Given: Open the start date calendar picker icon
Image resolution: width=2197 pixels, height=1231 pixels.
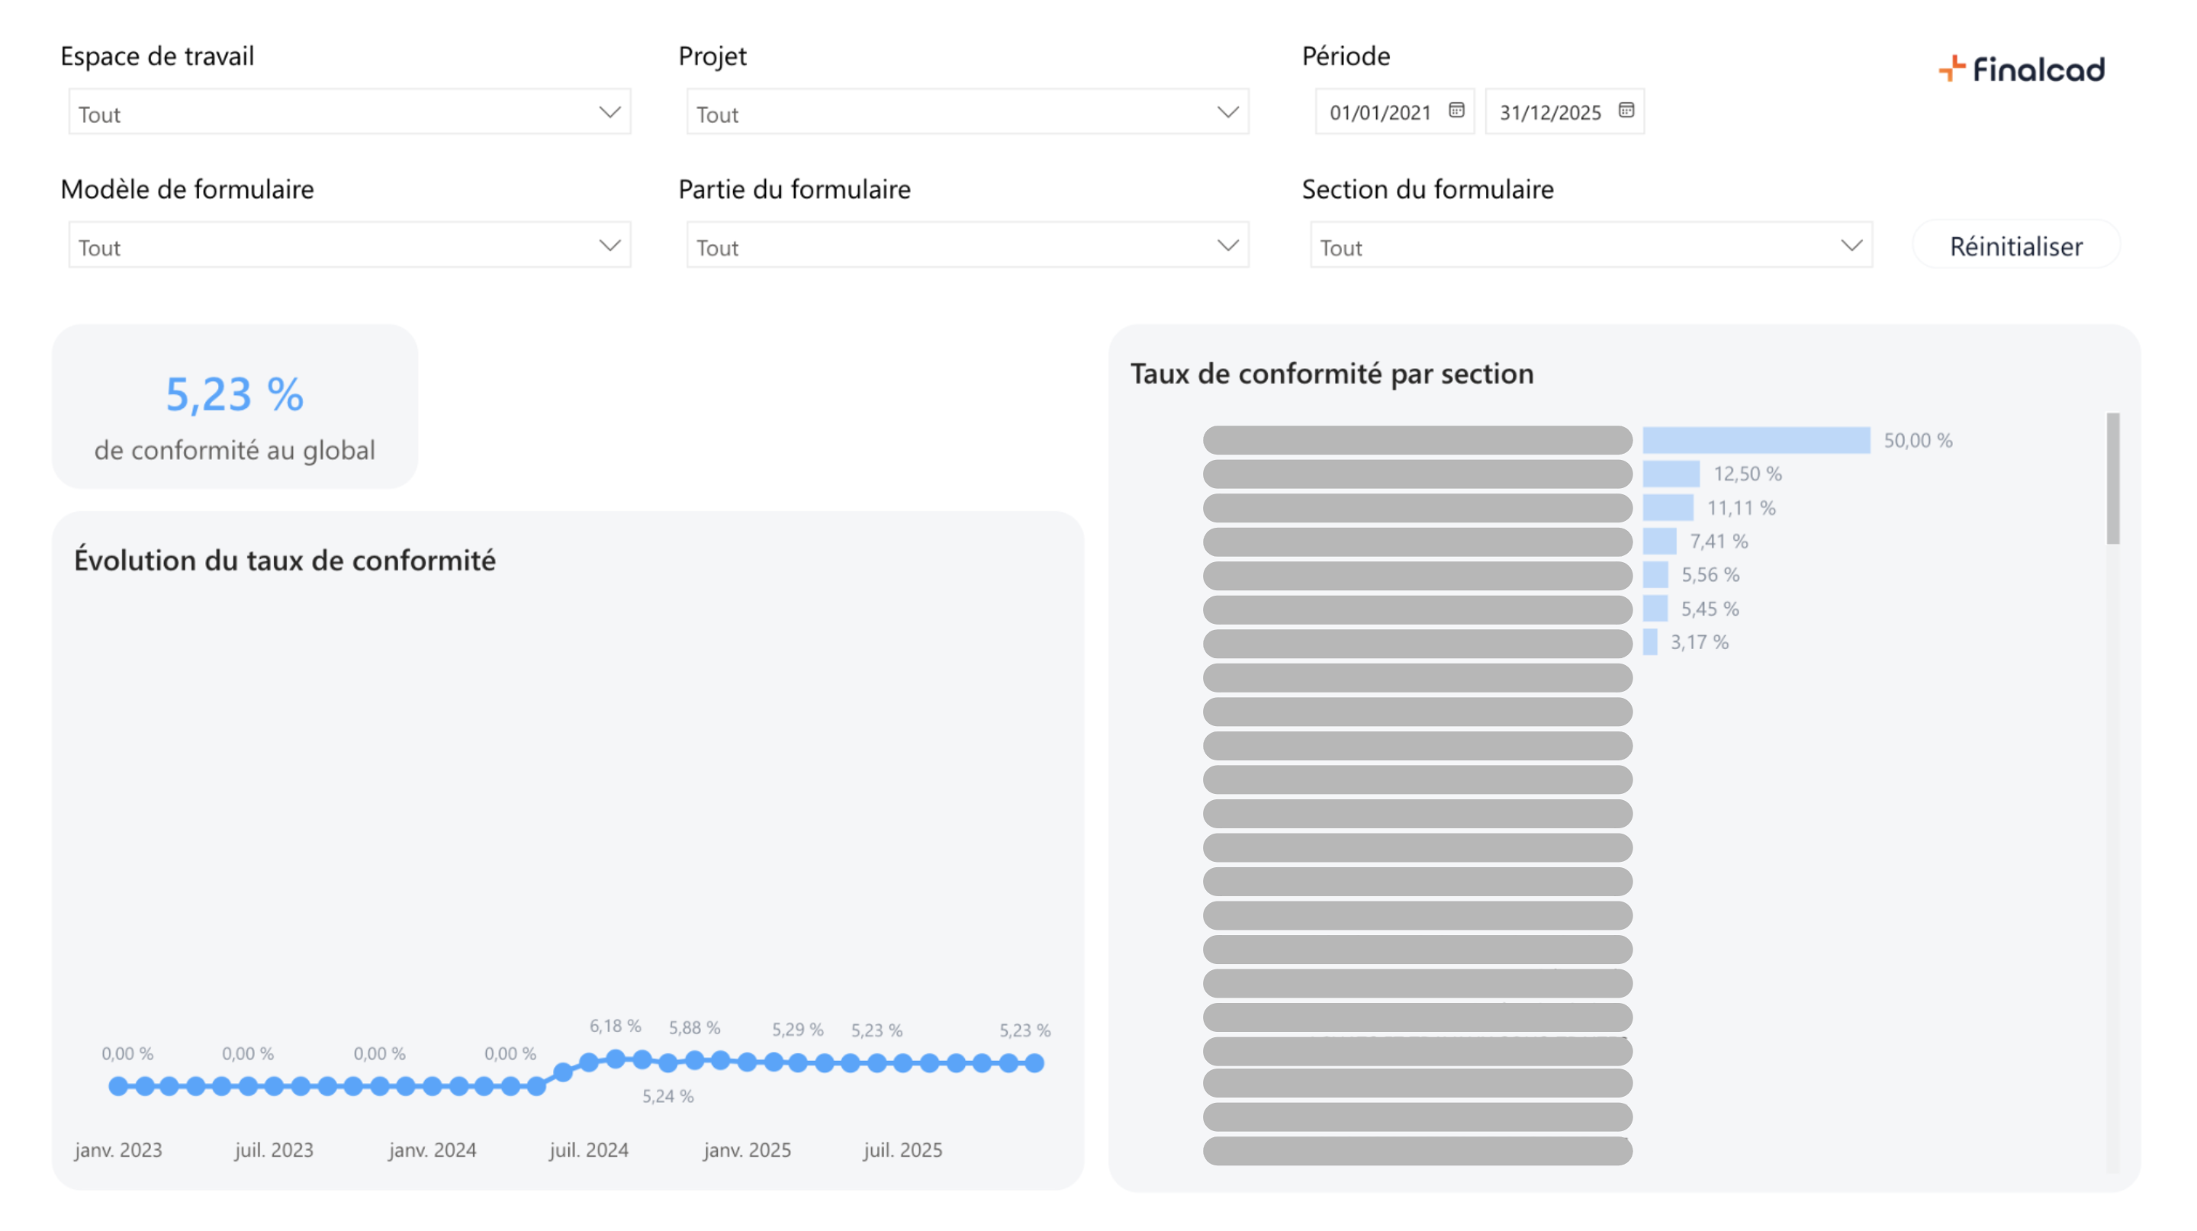Looking at the screenshot, I should (x=1456, y=111).
